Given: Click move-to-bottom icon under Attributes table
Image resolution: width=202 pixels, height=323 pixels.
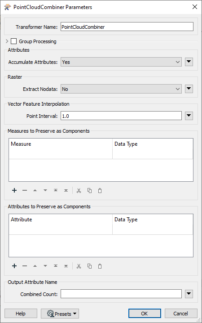Looking at the screenshot, I should click(x=66, y=266).
